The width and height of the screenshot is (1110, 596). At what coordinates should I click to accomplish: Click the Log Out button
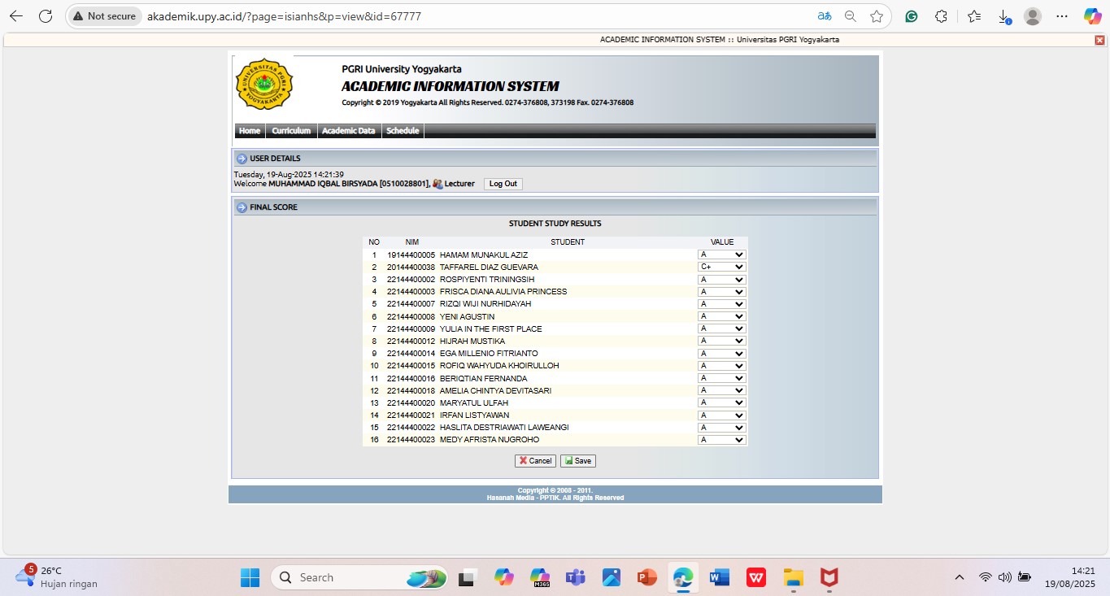click(x=503, y=184)
